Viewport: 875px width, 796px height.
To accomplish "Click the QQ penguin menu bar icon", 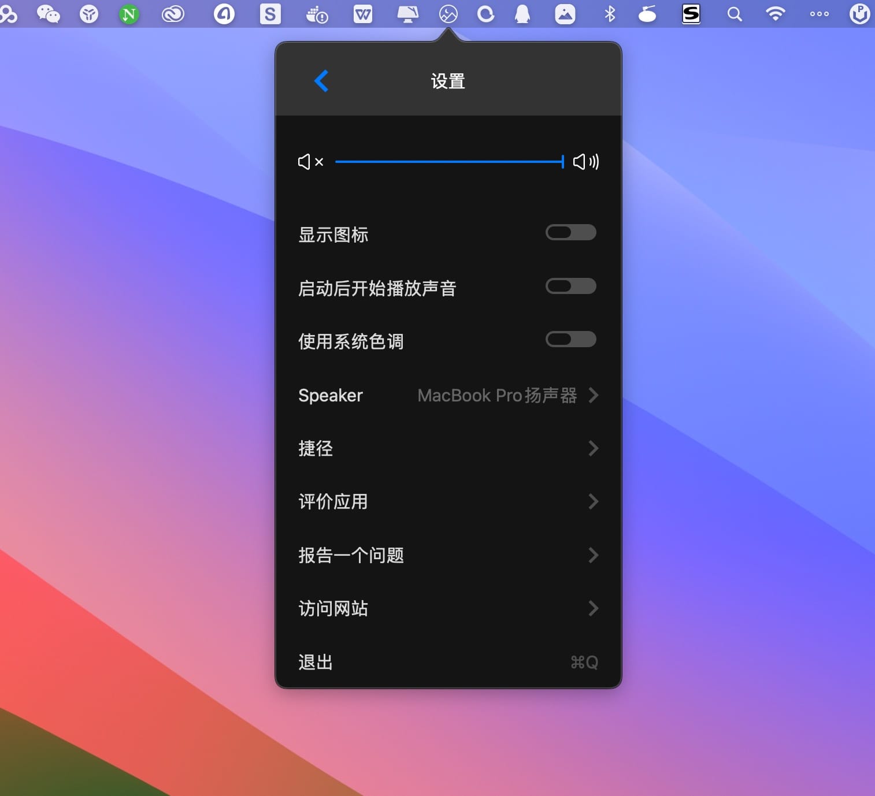I will coord(522,14).
